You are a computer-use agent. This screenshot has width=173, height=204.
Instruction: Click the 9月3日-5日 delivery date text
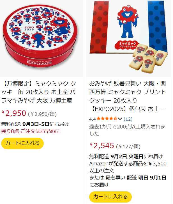coord(36,124)
